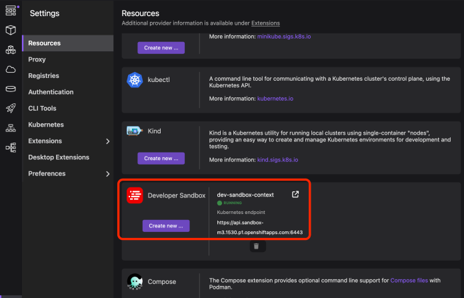Click Create new for Minikube
Image resolution: width=464 pixels, height=298 pixels.
(x=161, y=48)
